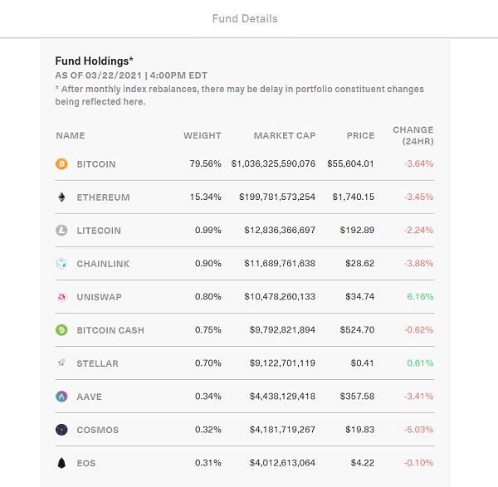Screen dimensions: 498x487
Task: Click the Stellar rocket icon
Action: (61, 363)
